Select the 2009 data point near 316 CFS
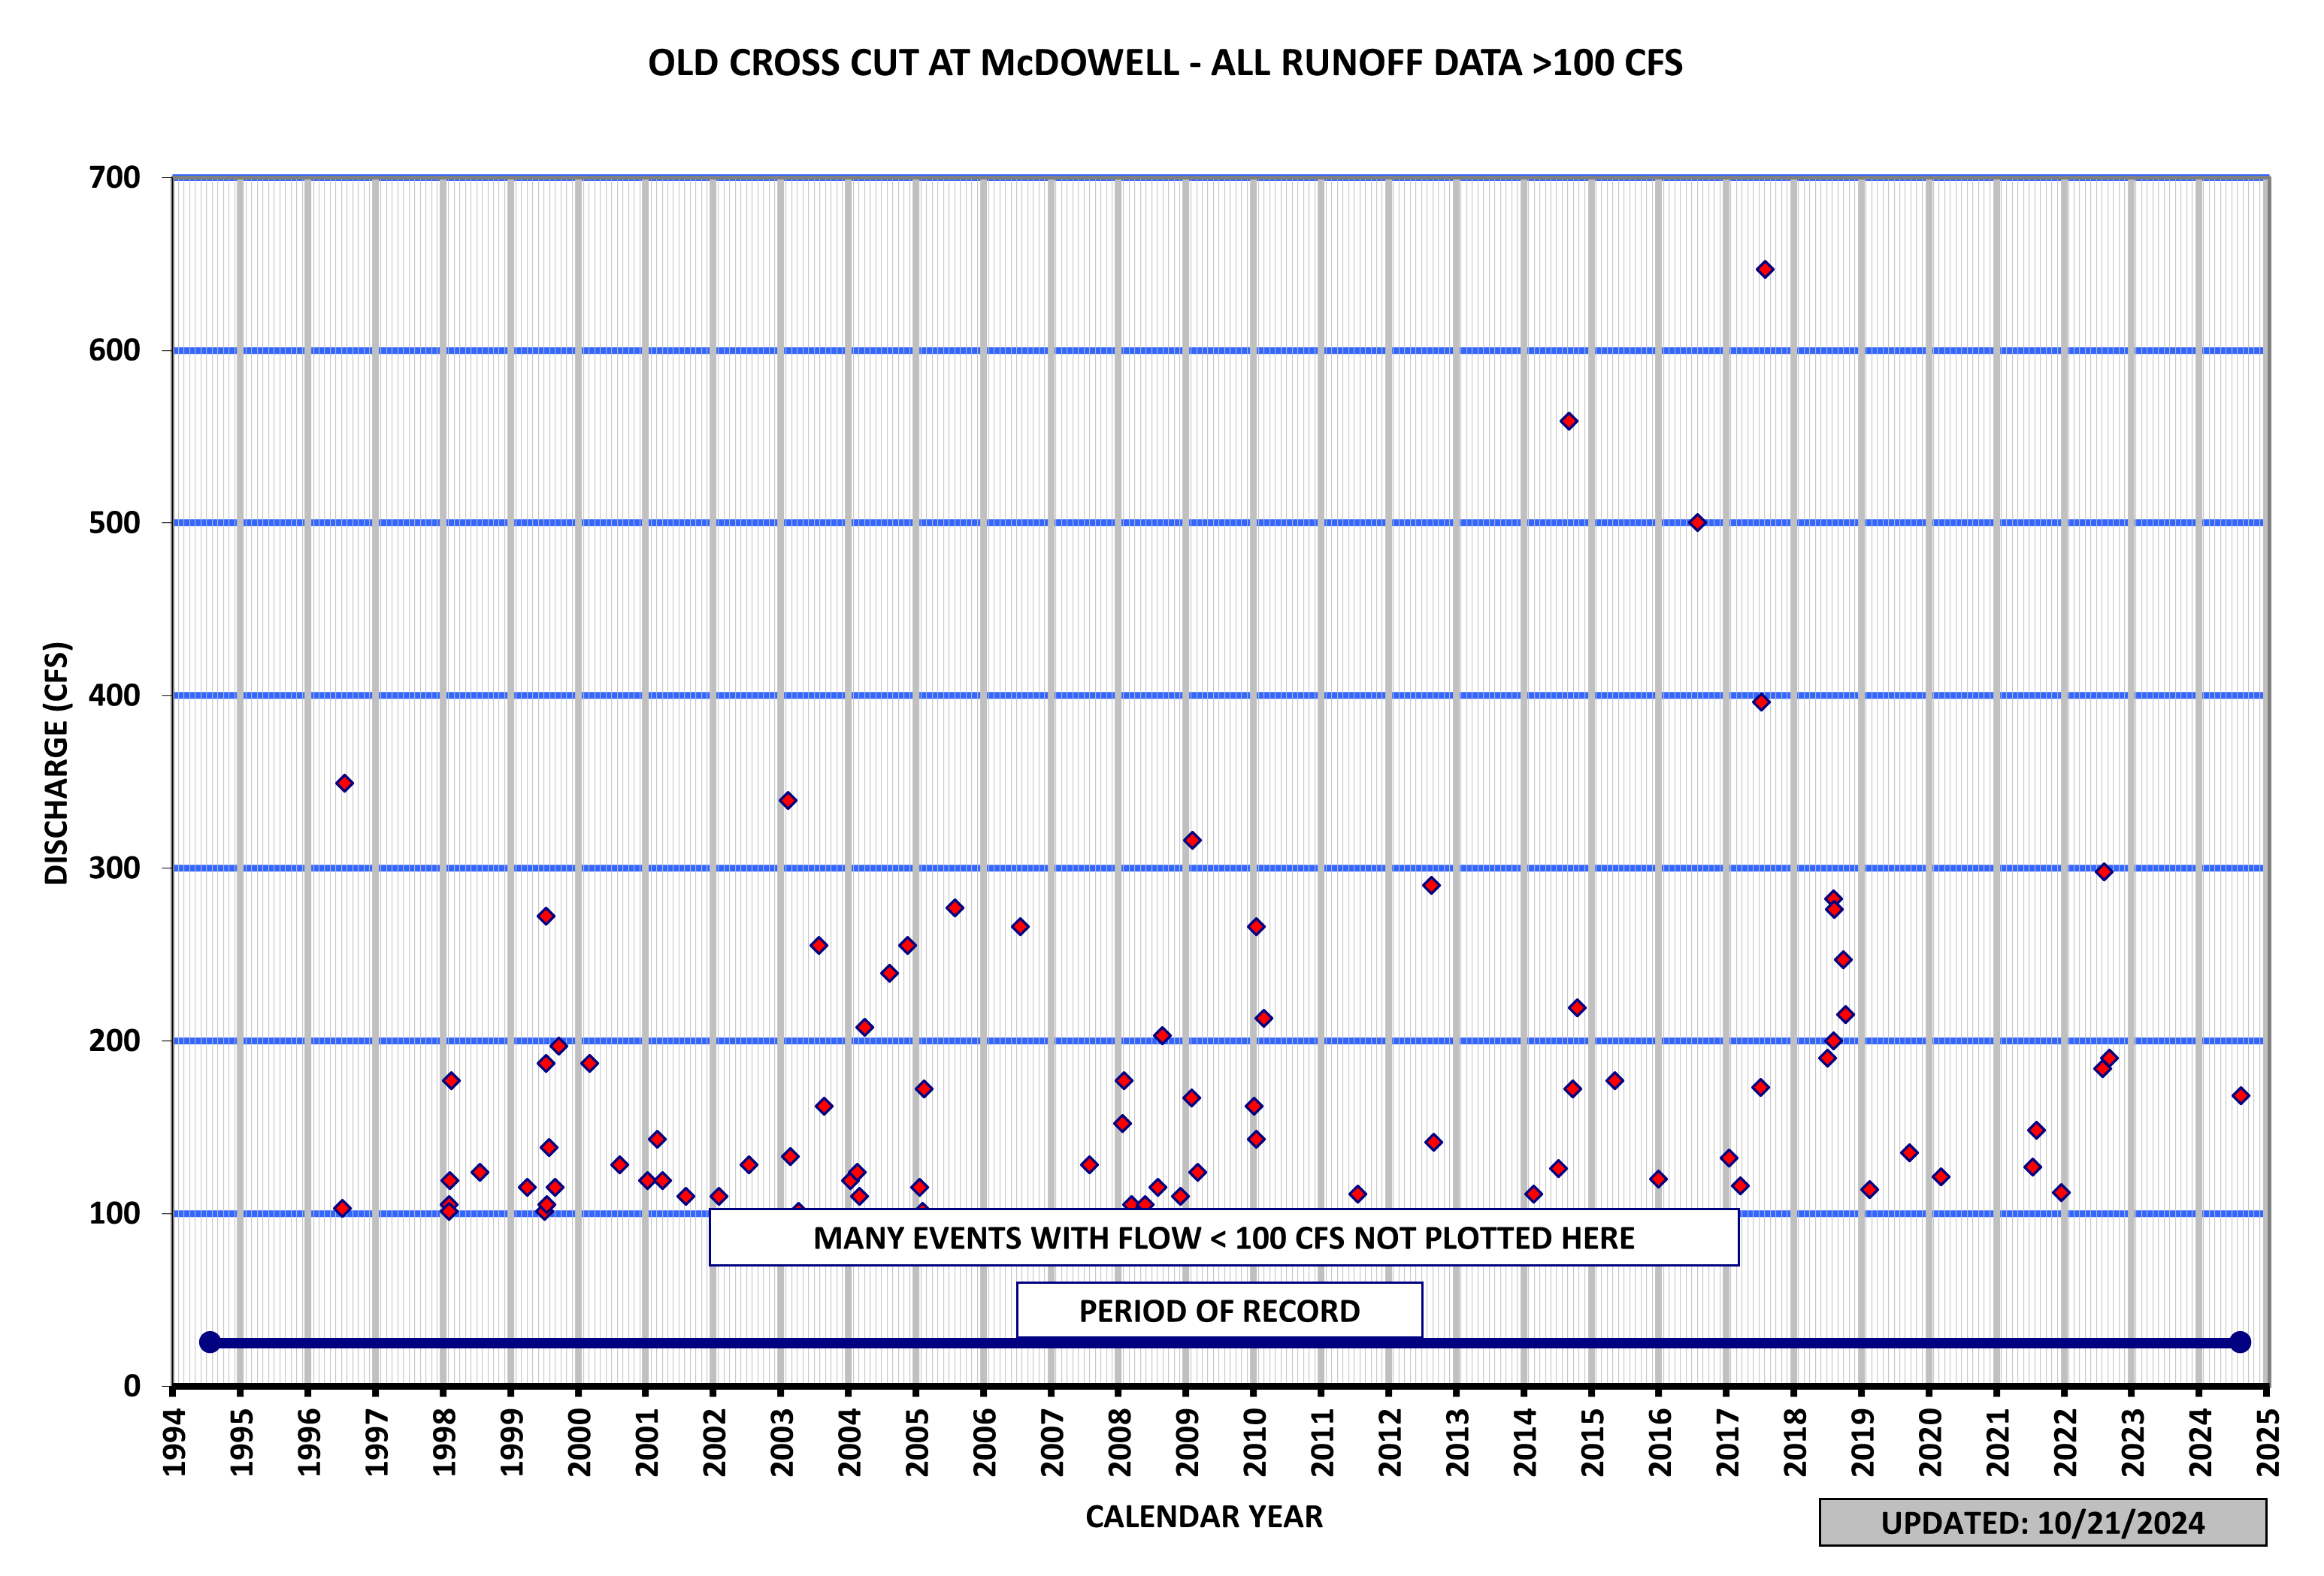2324x1576 pixels. point(1192,841)
